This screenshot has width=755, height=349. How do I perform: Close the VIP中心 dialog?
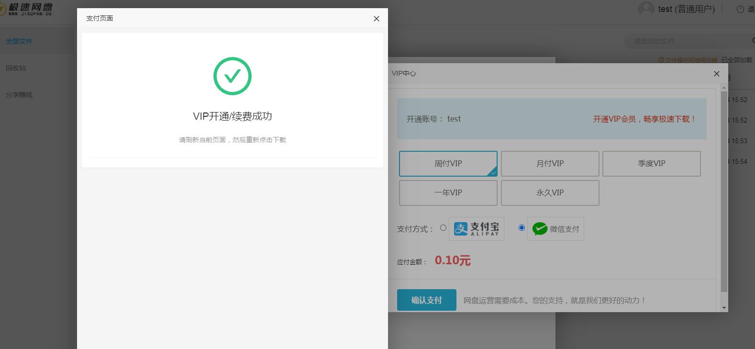coord(716,74)
